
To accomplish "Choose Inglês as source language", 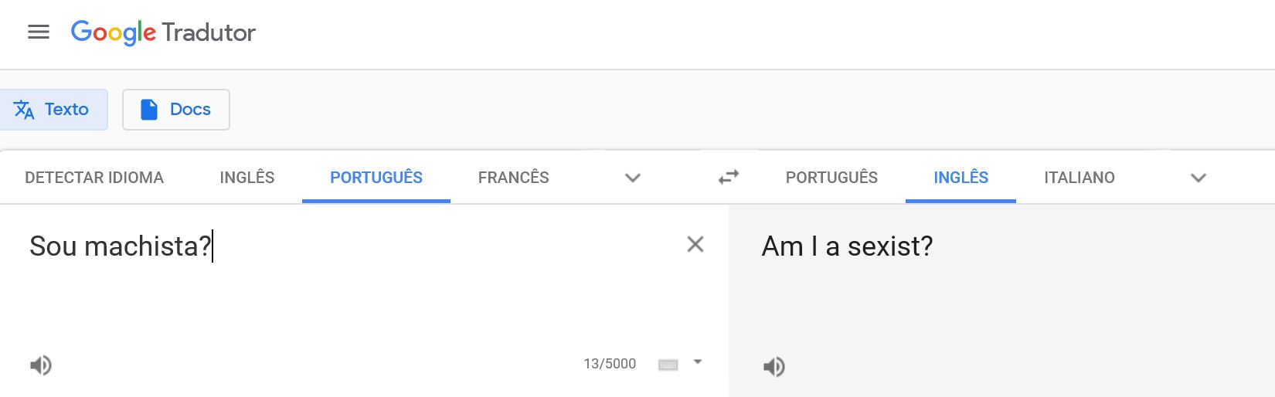I will (x=246, y=178).
